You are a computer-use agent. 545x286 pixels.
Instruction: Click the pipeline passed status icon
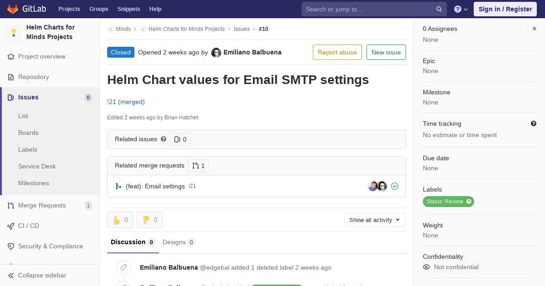pos(395,186)
